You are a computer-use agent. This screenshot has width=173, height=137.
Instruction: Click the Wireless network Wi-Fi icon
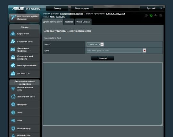tap(13, 89)
